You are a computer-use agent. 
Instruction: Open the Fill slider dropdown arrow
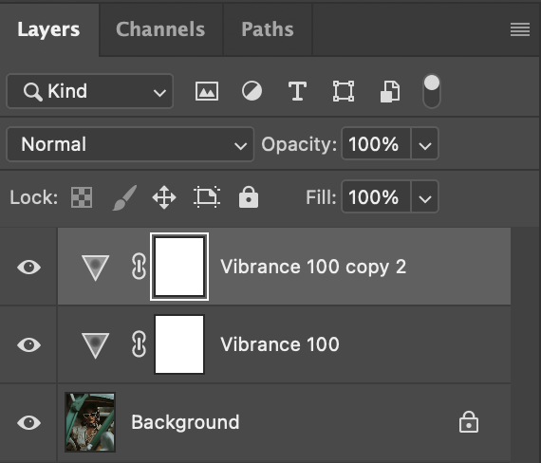coord(424,197)
